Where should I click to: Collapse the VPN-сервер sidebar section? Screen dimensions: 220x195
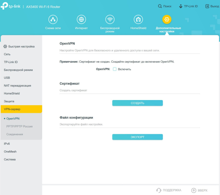(21, 109)
